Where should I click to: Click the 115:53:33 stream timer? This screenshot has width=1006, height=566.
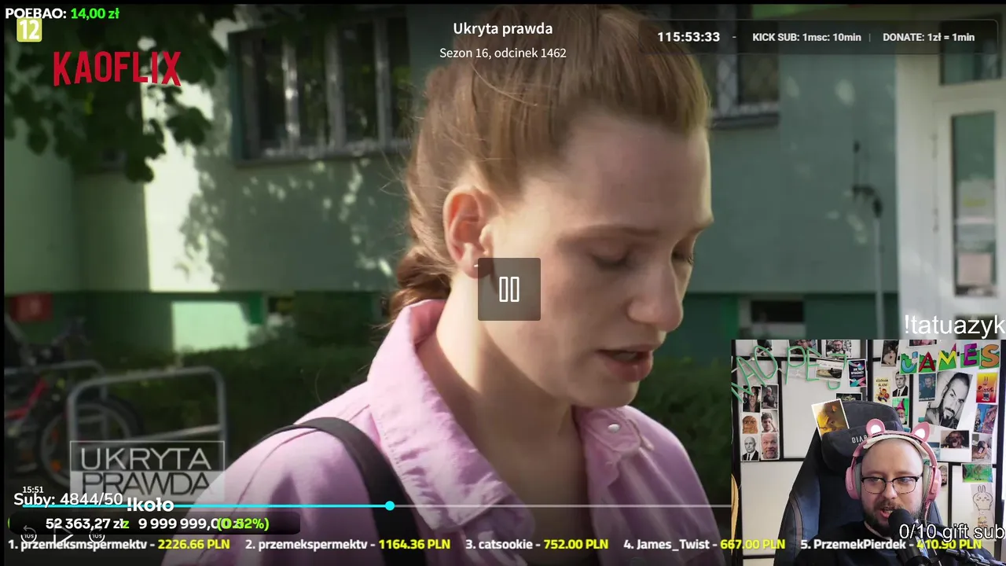pos(688,37)
